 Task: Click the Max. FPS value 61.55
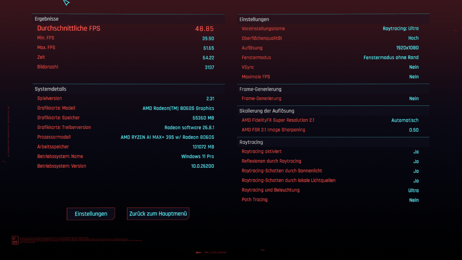coord(209,48)
